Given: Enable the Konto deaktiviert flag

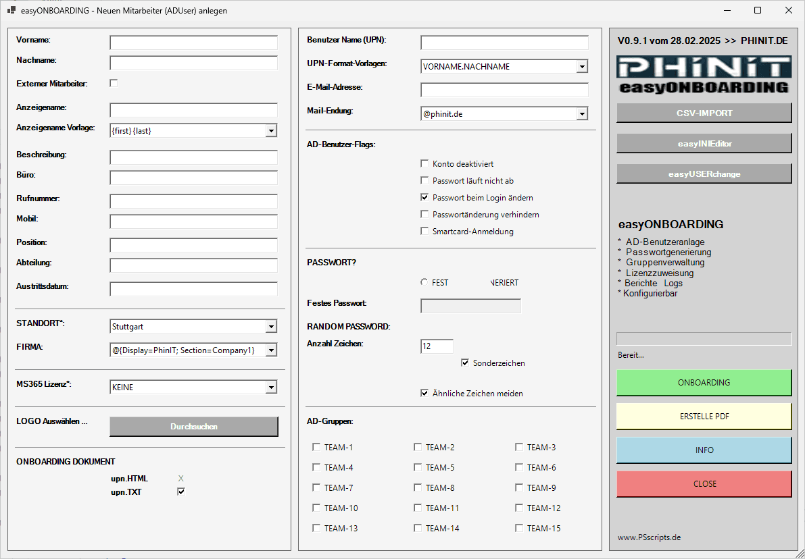Looking at the screenshot, I should (424, 163).
